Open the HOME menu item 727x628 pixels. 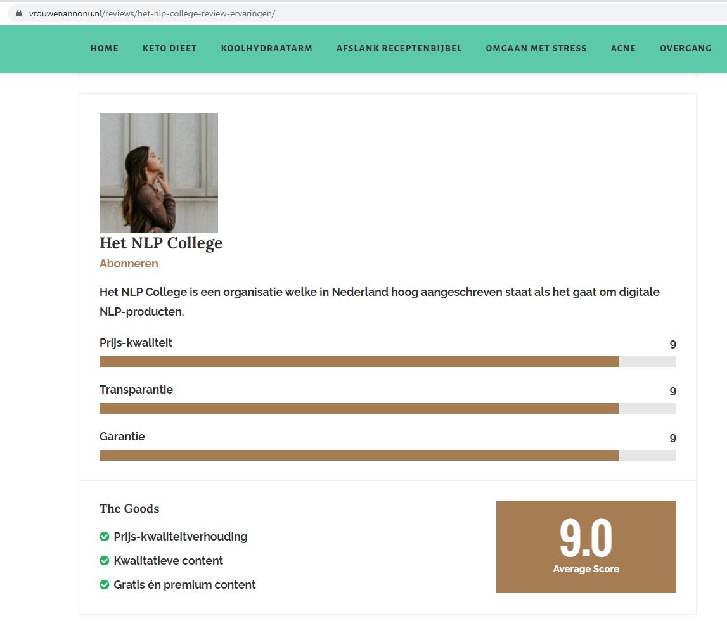coord(105,48)
